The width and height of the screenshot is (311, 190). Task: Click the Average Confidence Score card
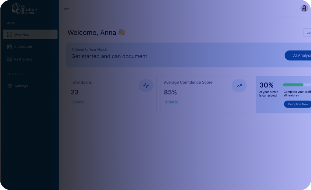coord(205,95)
